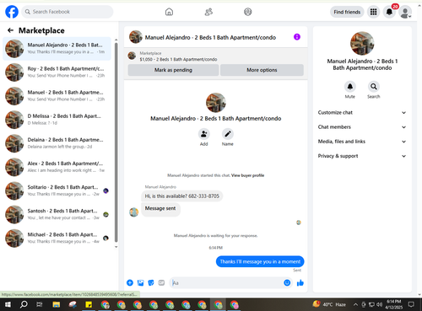Go back using Marketplace arrow
This screenshot has height=311, width=422.
(11, 30)
